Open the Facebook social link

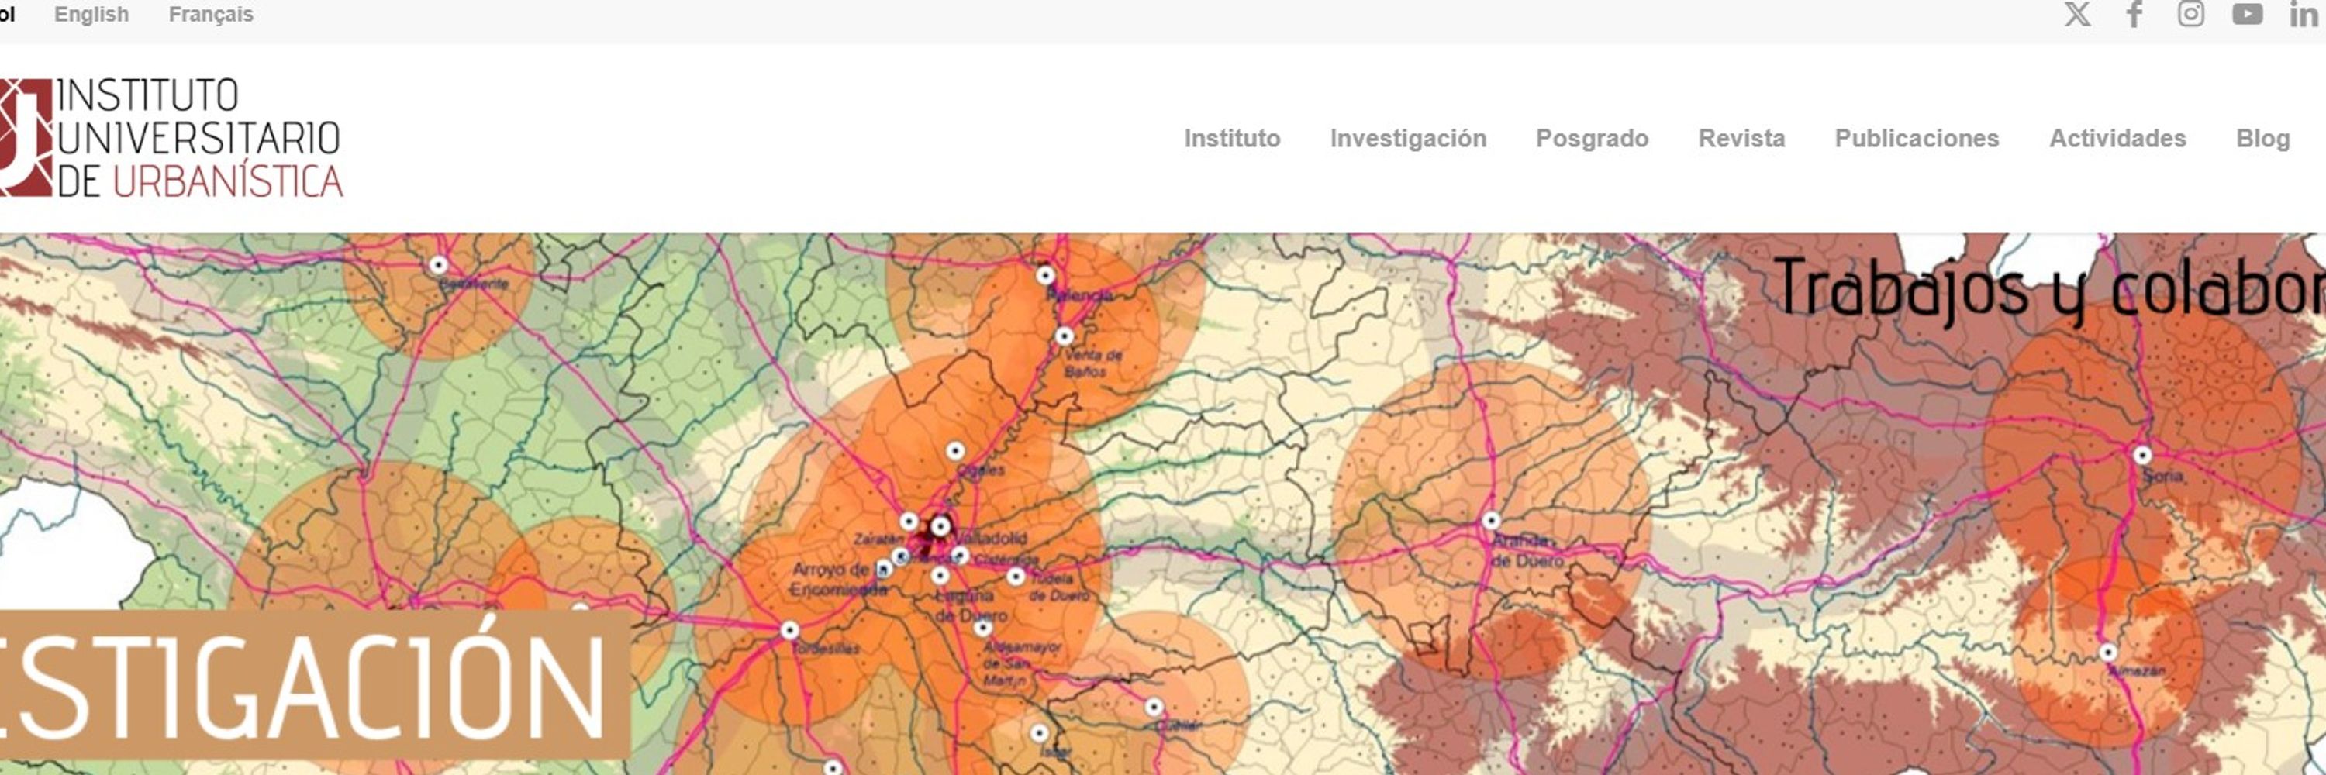[2134, 15]
